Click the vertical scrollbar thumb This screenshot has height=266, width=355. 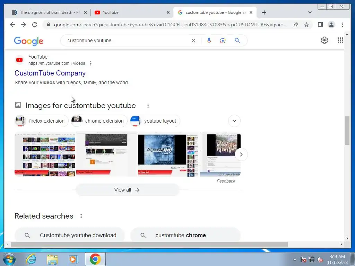click(347, 130)
